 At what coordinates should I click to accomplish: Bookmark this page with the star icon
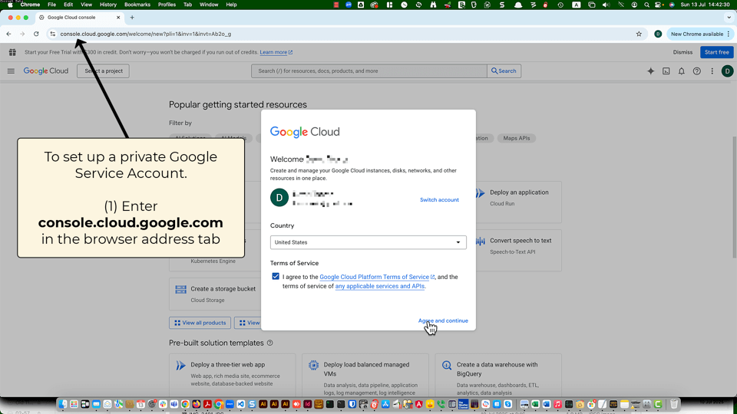click(639, 34)
